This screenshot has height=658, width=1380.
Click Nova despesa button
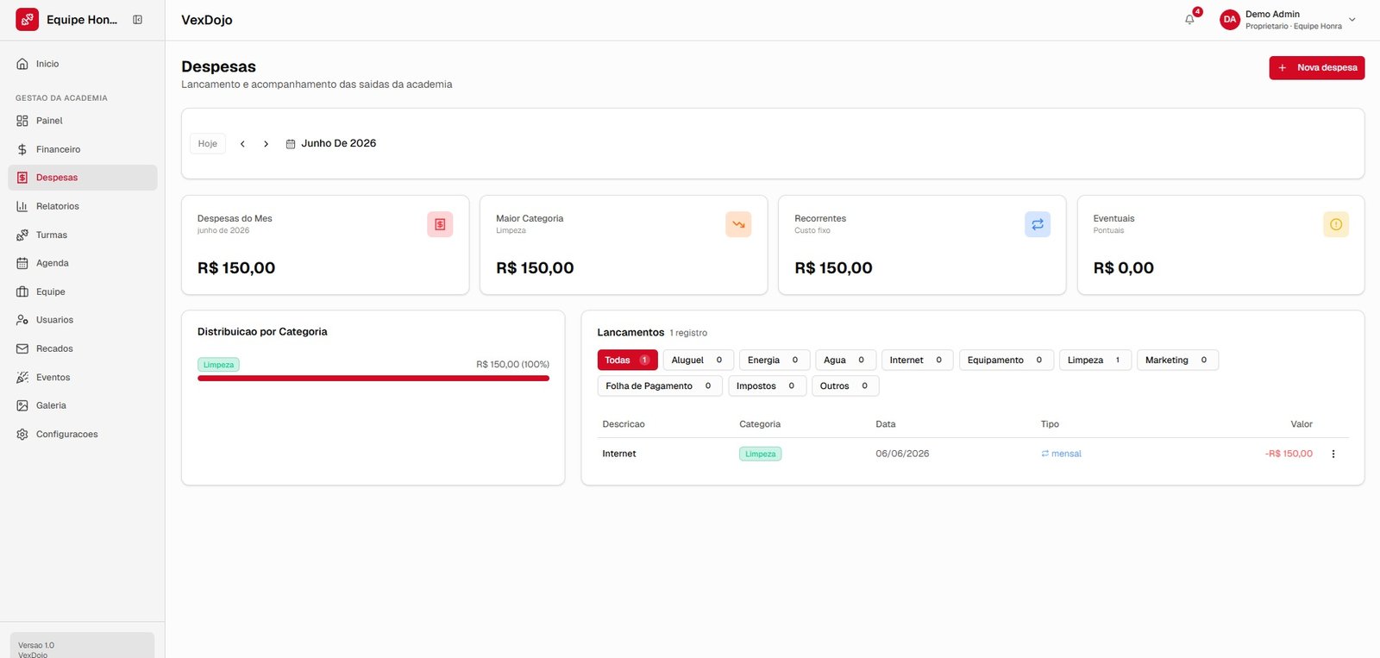1316,67
